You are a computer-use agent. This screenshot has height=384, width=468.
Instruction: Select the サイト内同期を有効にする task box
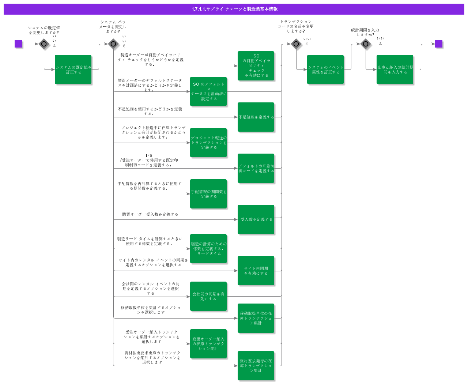pyautogui.click(x=256, y=271)
